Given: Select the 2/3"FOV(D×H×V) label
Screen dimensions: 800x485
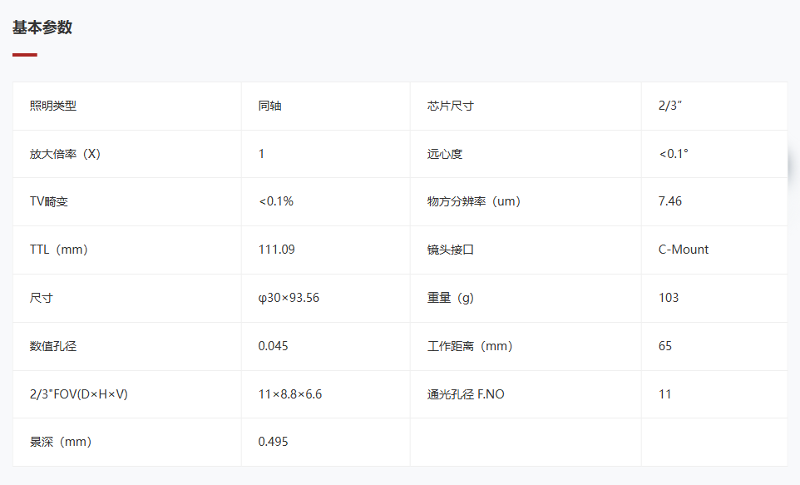Looking at the screenshot, I should click(78, 394).
